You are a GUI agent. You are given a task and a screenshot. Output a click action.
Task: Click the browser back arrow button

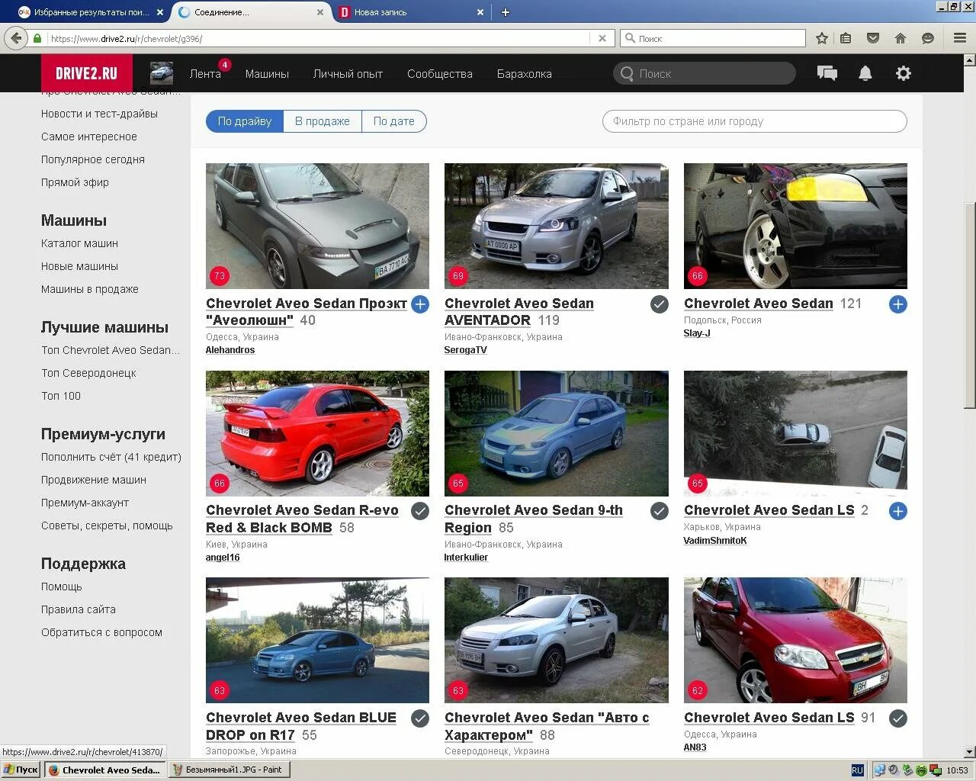click(16, 37)
